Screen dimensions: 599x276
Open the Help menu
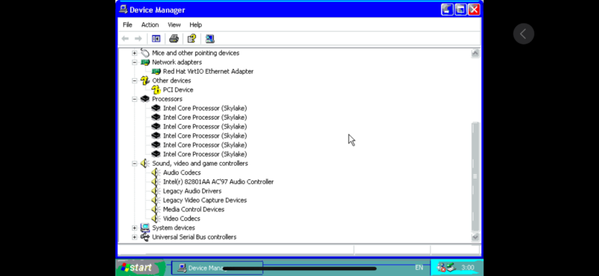(196, 25)
